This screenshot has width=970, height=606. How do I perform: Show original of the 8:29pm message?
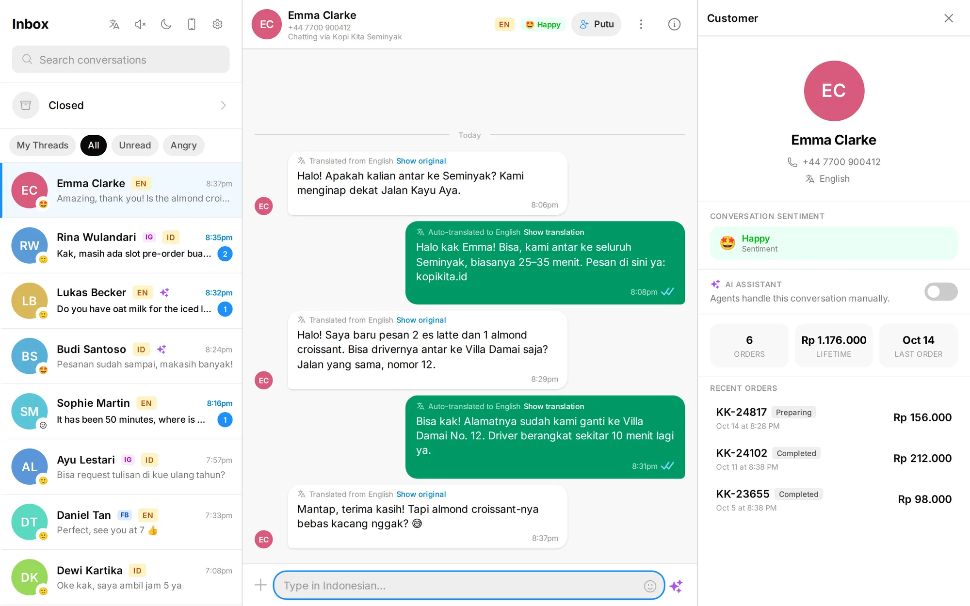tap(421, 320)
